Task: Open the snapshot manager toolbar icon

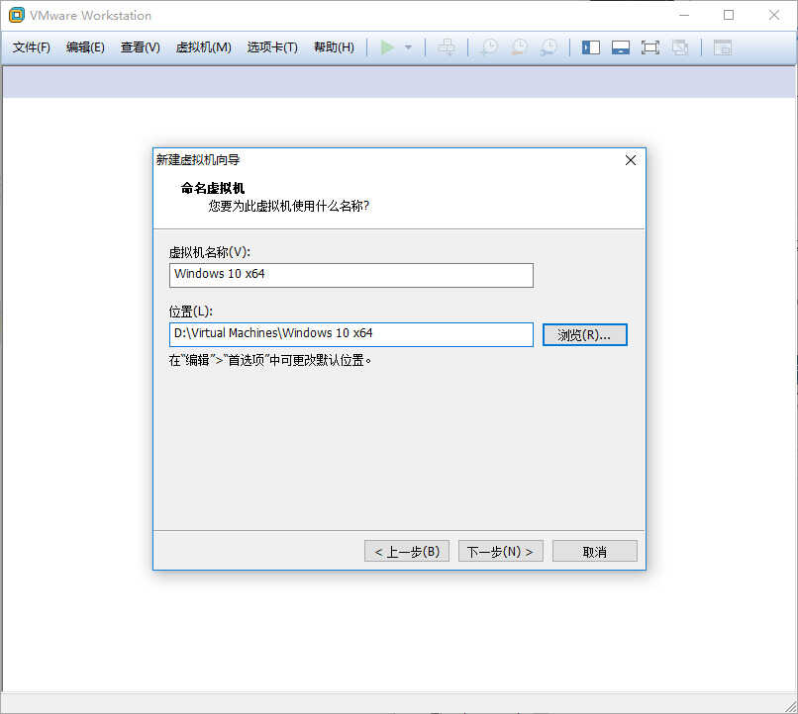Action: click(x=549, y=47)
